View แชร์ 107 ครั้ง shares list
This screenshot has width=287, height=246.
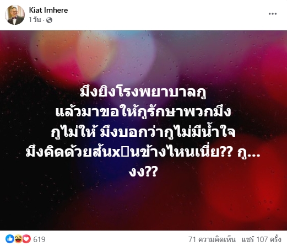point(261,239)
